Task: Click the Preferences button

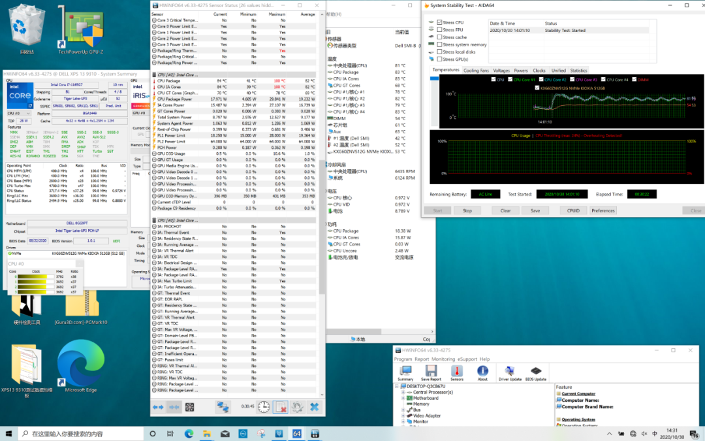Action: click(603, 210)
